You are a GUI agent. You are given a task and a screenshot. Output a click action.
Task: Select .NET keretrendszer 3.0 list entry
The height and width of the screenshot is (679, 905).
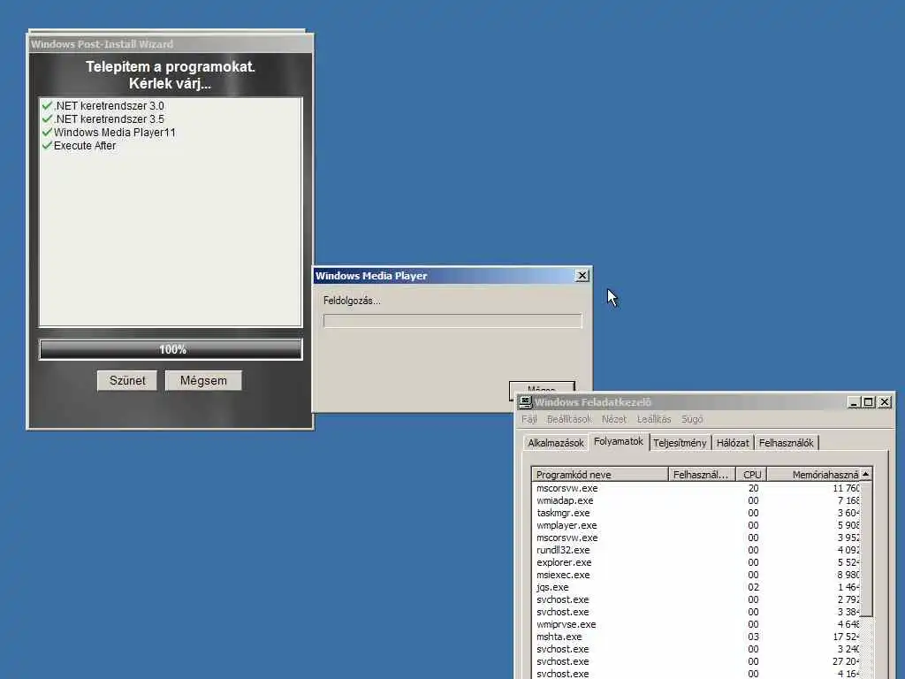click(x=109, y=106)
